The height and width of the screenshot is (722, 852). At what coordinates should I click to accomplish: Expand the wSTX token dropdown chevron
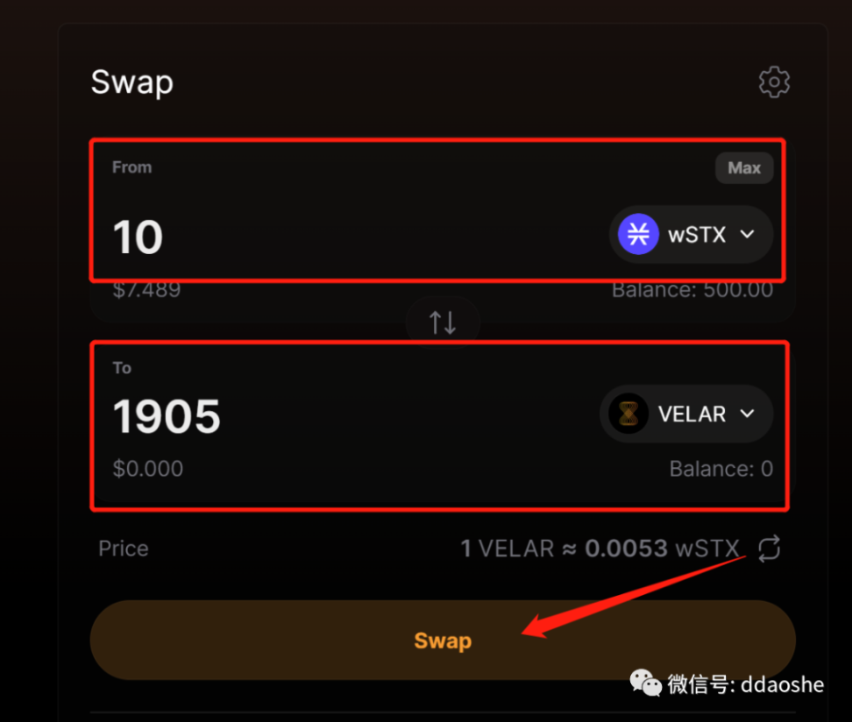[x=747, y=235]
